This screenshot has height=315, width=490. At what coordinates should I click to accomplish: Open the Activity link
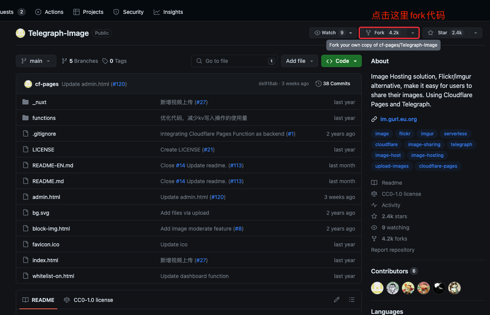(386, 205)
